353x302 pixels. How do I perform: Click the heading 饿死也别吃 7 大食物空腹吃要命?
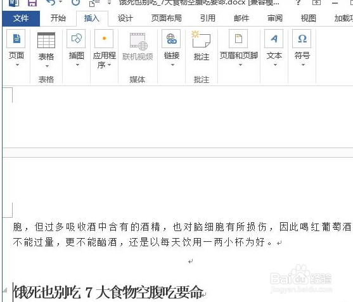pyautogui.click(x=108, y=293)
